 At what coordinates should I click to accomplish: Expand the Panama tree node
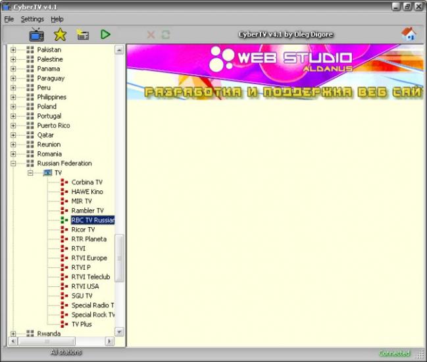pyautogui.click(x=13, y=69)
